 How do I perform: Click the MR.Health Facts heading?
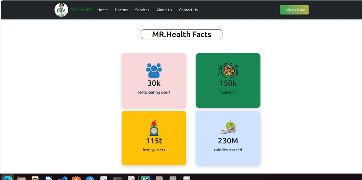[181, 34]
